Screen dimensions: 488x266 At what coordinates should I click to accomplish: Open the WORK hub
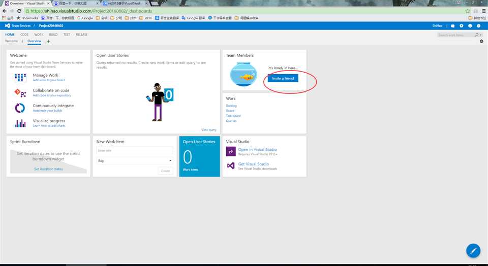tap(39, 35)
